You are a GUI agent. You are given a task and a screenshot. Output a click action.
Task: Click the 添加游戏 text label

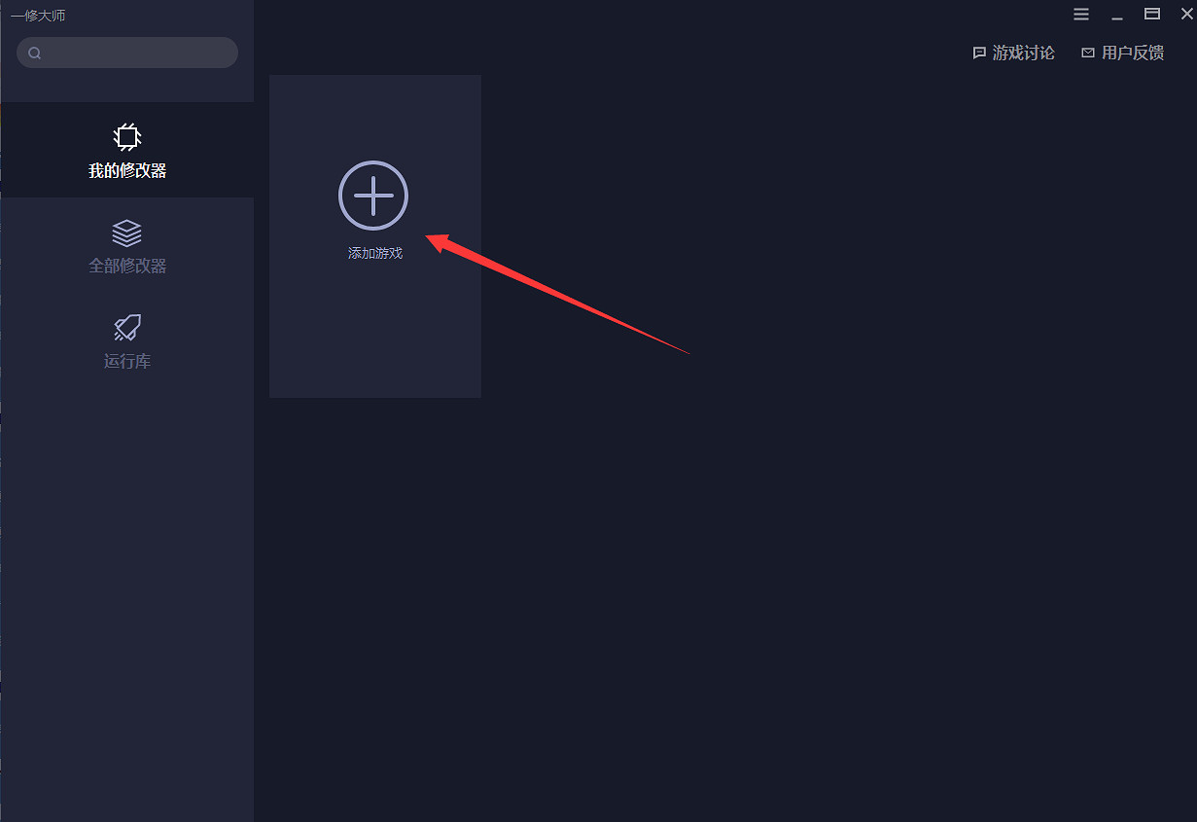coord(375,254)
